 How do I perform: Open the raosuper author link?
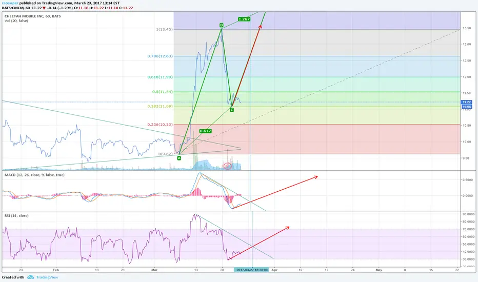pyautogui.click(x=10, y=3)
